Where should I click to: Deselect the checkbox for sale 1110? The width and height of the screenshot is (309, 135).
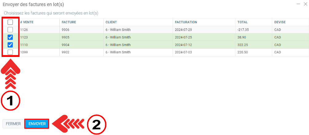click(x=10, y=45)
